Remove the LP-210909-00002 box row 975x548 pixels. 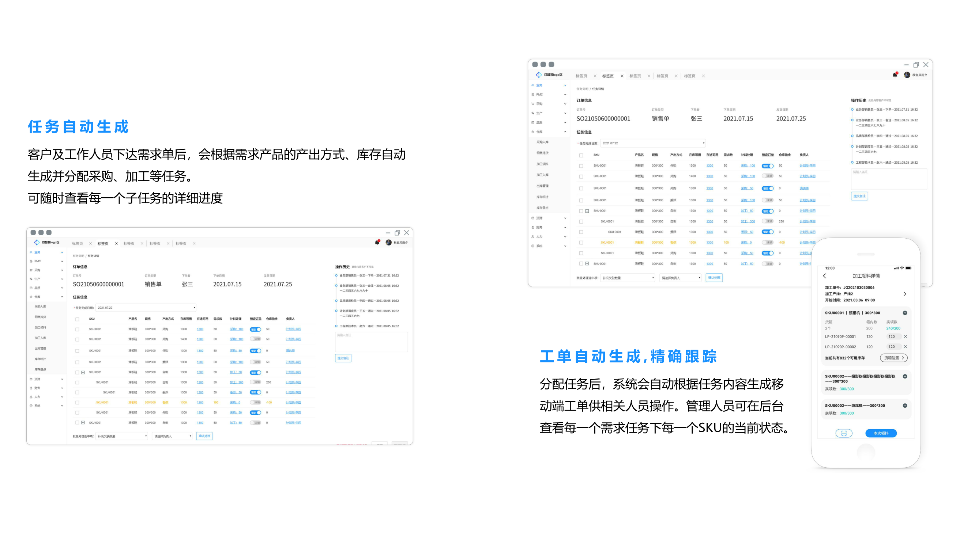(906, 346)
